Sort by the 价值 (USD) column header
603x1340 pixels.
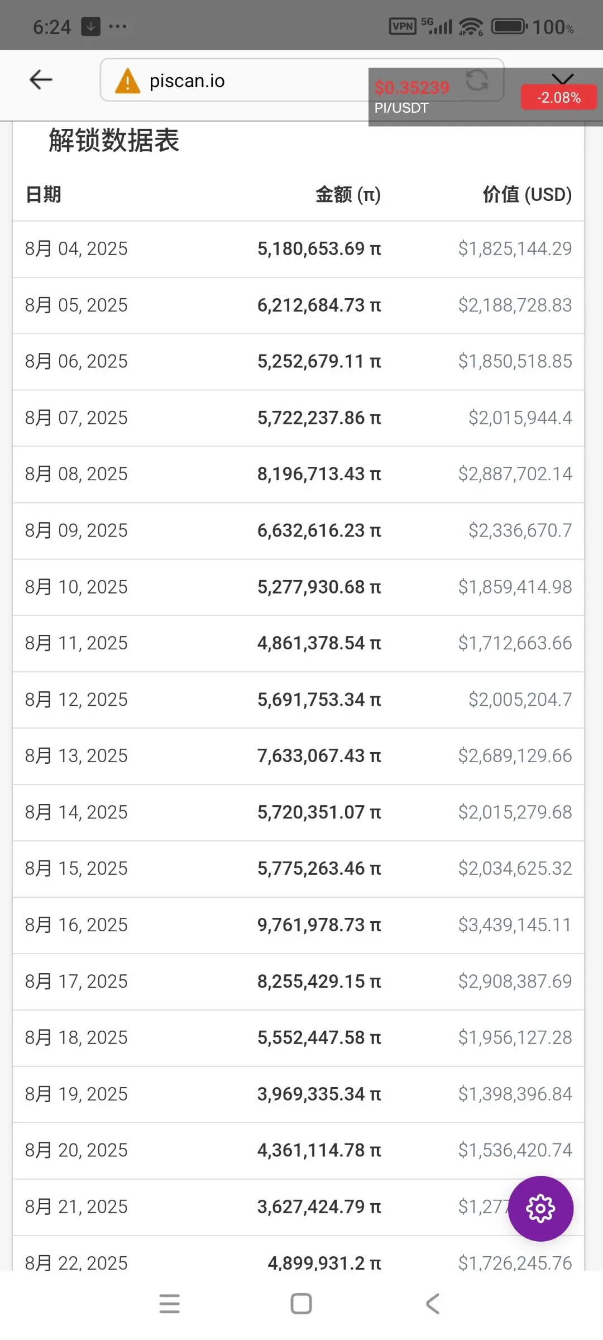pos(527,194)
